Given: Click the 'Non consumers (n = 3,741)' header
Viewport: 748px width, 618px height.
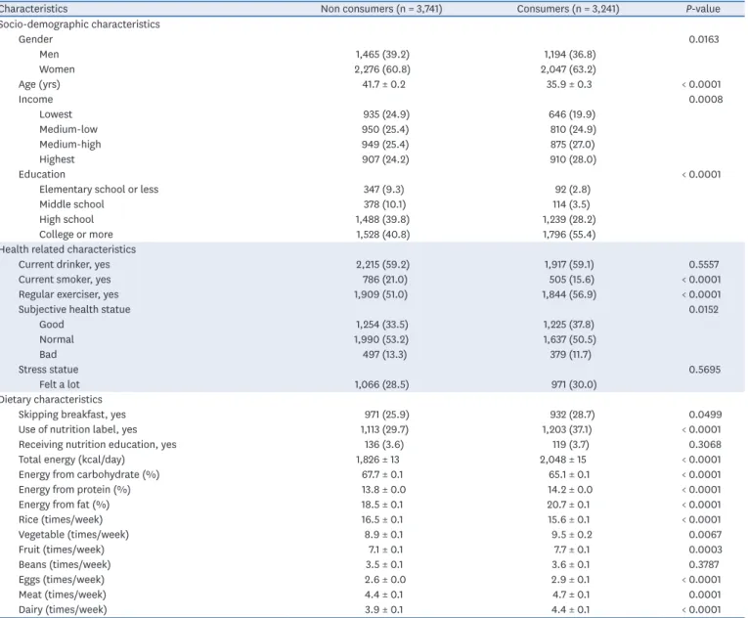Looking at the screenshot, I should 381,9.
